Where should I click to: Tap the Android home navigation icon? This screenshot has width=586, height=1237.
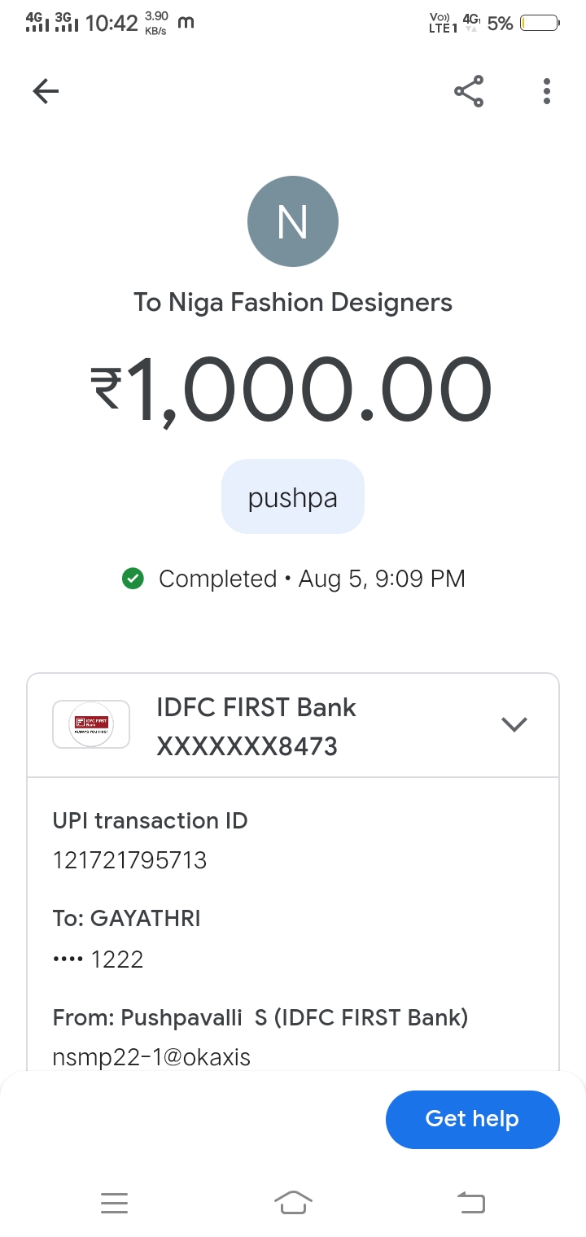293,1202
